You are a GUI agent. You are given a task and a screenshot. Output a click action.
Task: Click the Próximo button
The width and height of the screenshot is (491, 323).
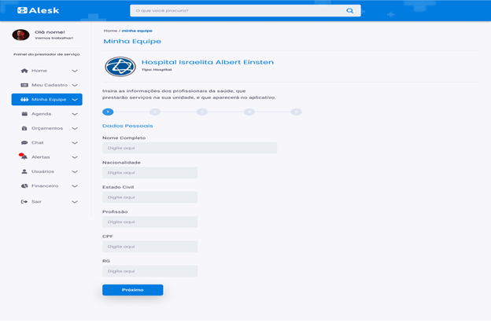(x=133, y=290)
